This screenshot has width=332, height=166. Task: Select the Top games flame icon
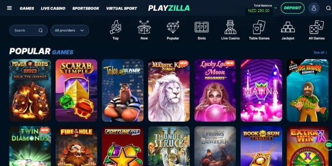click(115, 27)
